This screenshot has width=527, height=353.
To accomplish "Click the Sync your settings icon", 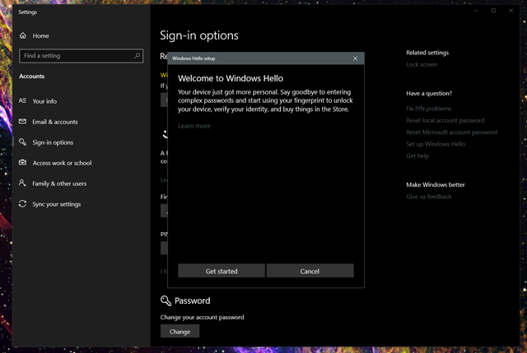I will 23,204.
